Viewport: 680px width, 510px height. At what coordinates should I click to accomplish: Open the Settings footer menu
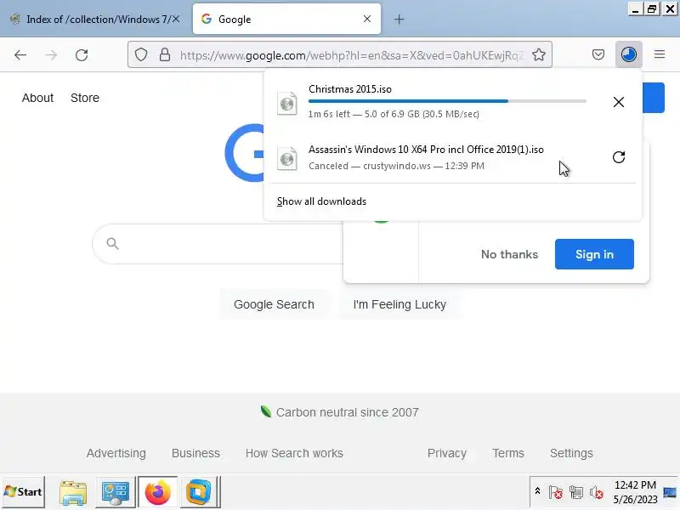(x=571, y=453)
